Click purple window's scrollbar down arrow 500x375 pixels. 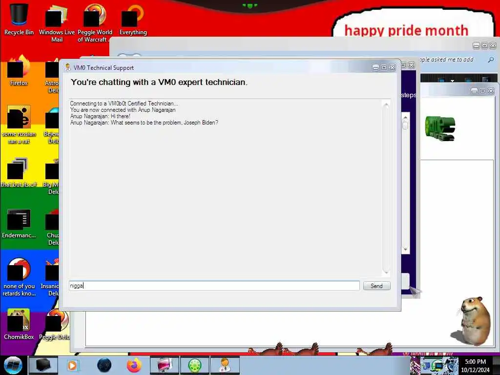[405, 249]
